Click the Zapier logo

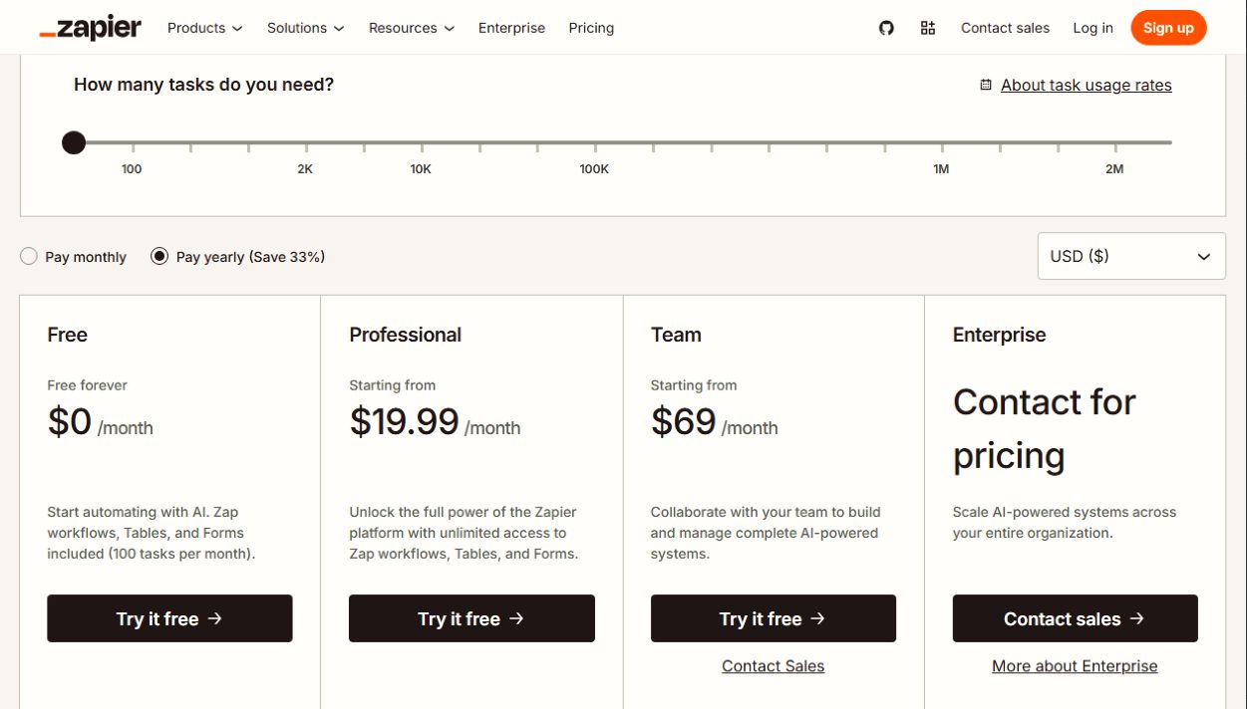pyautogui.click(x=91, y=28)
